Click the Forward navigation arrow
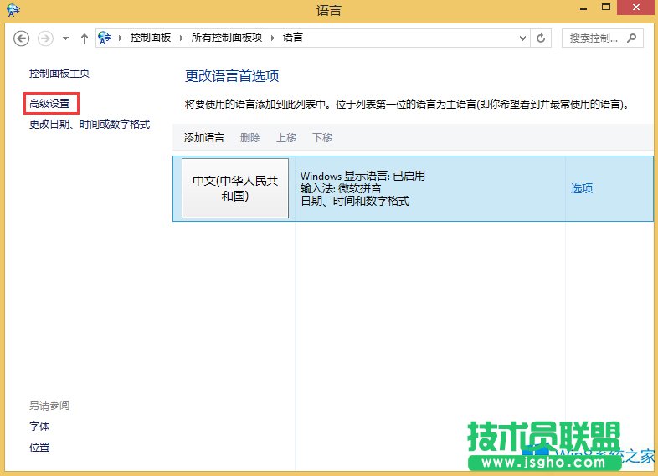The width and height of the screenshot is (658, 476). 45,38
